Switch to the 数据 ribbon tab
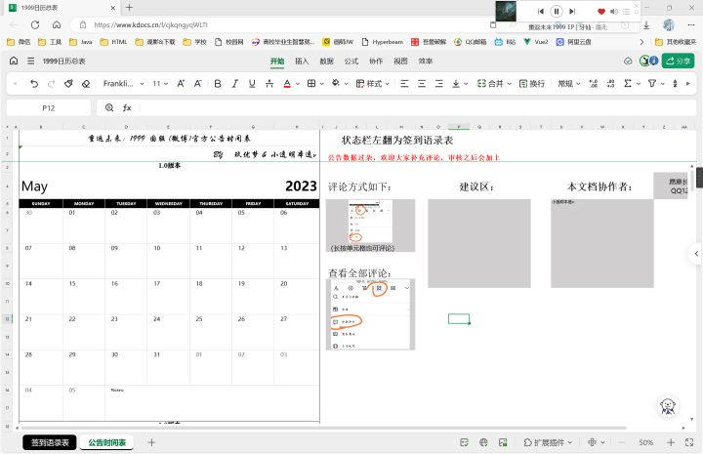The image size is (703, 454). (326, 61)
